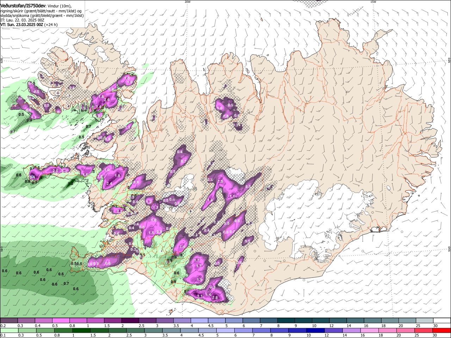Viewport: 451px width, 338px height.
Task: Click the '4.5' label in the upper legend row
Action: (x=211, y=326)
